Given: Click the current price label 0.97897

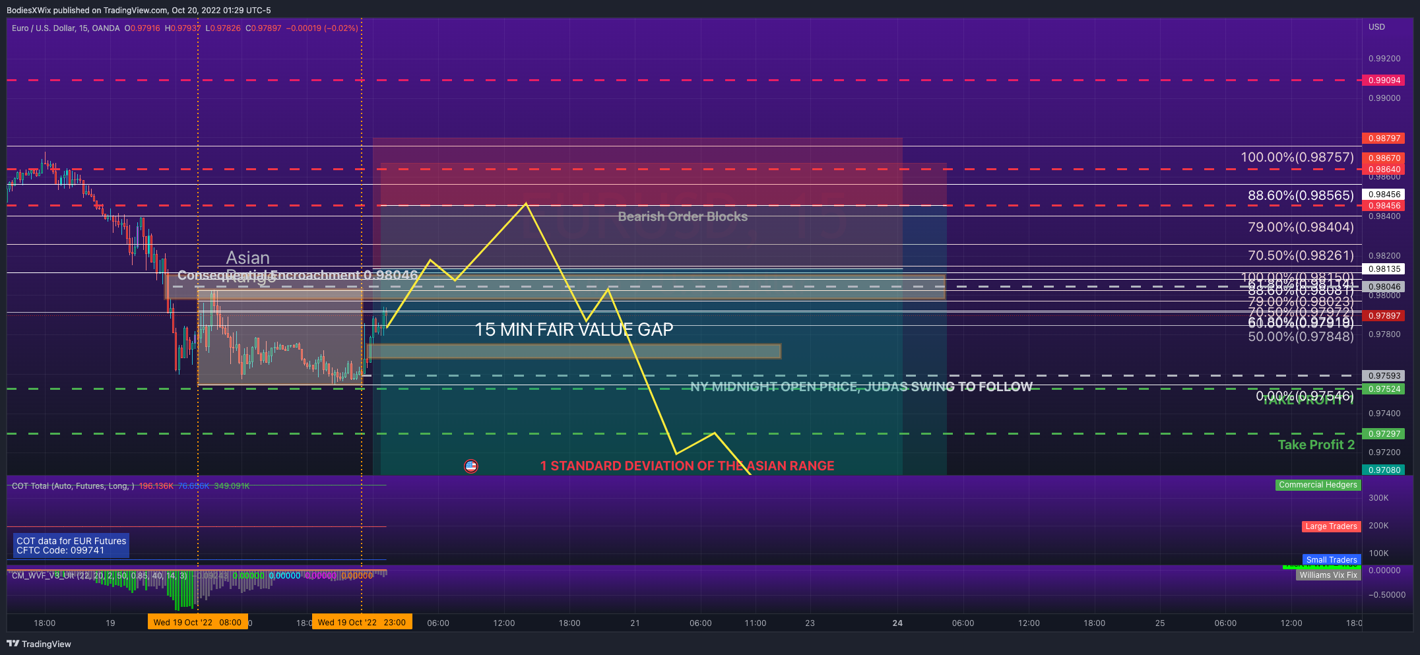Looking at the screenshot, I should pos(1384,316).
